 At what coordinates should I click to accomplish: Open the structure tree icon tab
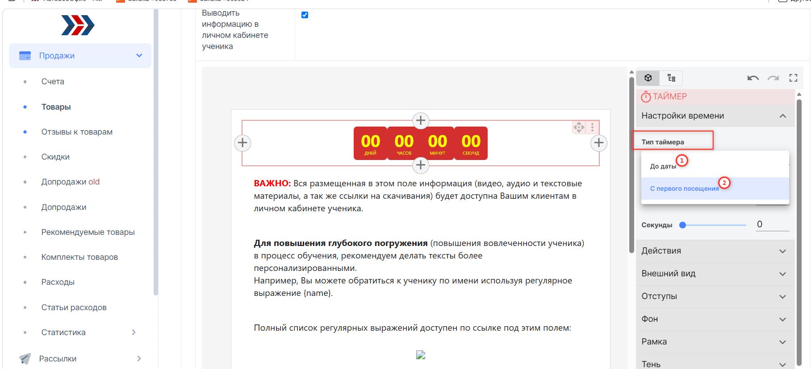(671, 78)
